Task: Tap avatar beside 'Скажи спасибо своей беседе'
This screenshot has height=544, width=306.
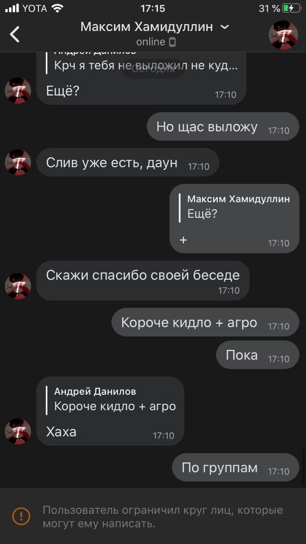Action: (x=18, y=286)
